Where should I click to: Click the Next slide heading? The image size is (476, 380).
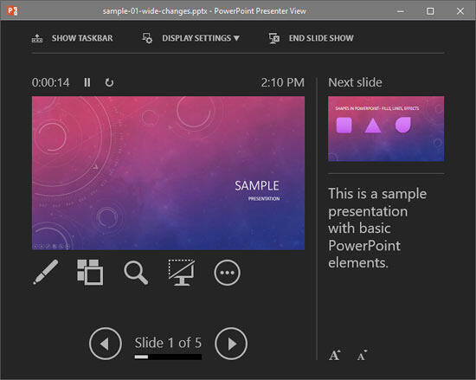click(x=355, y=82)
